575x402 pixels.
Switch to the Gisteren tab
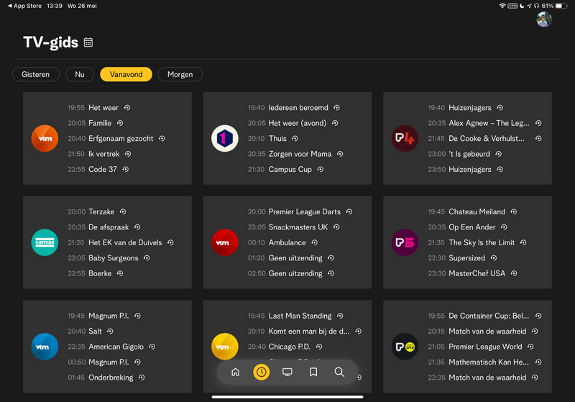tap(36, 74)
